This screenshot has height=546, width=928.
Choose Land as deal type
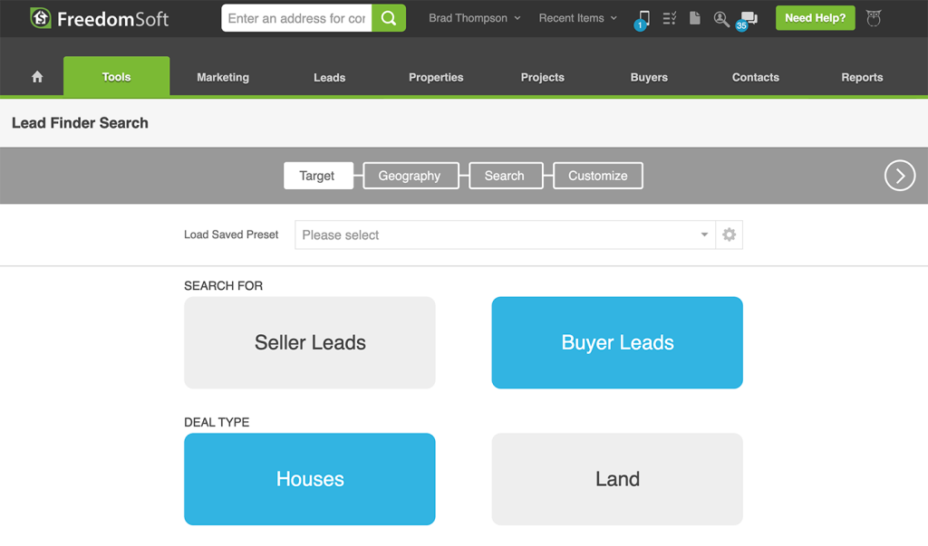click(x=617, y=479)
